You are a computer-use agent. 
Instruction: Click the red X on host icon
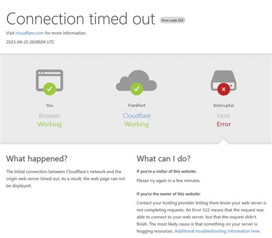click(223, 89)
